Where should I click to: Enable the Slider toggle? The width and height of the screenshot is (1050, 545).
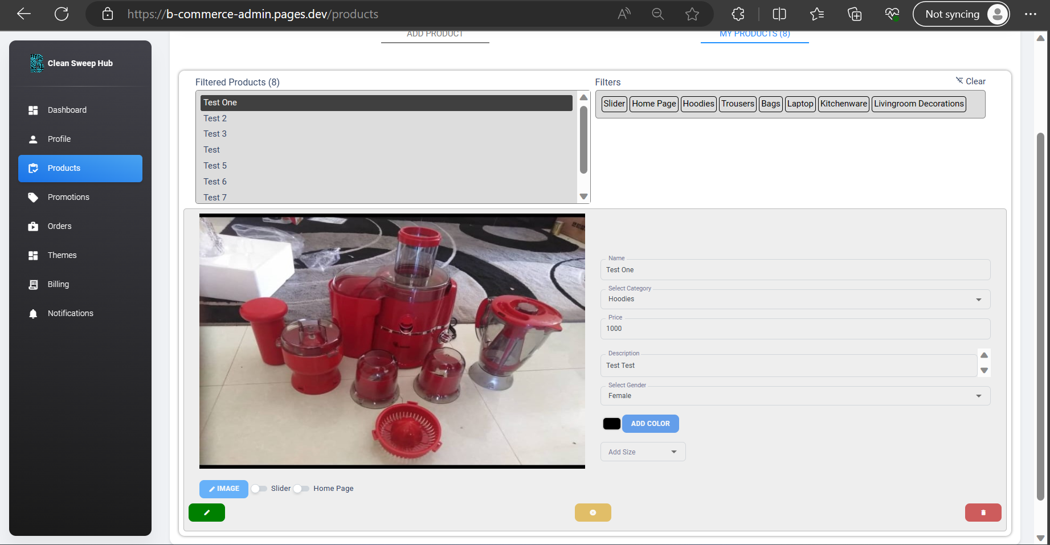coord(259,489)
